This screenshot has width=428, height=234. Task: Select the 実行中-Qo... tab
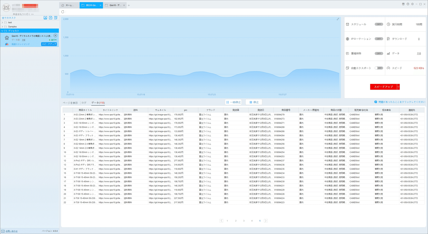tap(91, 5)
